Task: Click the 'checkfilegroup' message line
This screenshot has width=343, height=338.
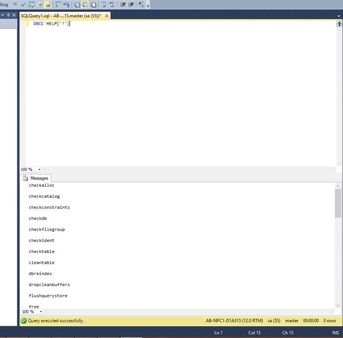Action: pyautogui.click(x=47, y=229)
